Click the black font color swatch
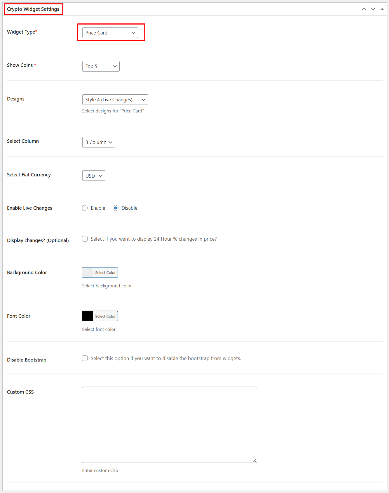The width and height of the screenshot is (389, 493). click(88, 316)
